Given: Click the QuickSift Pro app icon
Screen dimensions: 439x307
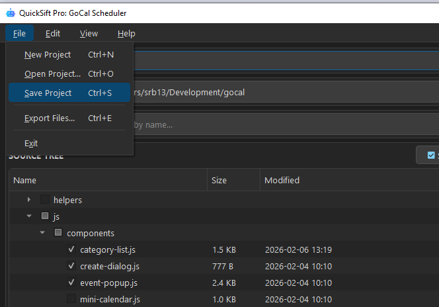Looking at the screenshot, I should pos(10,13).
